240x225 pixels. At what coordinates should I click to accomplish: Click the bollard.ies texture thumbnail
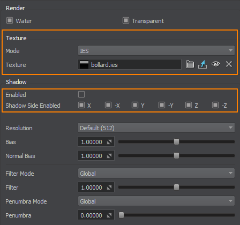point(84,65)
